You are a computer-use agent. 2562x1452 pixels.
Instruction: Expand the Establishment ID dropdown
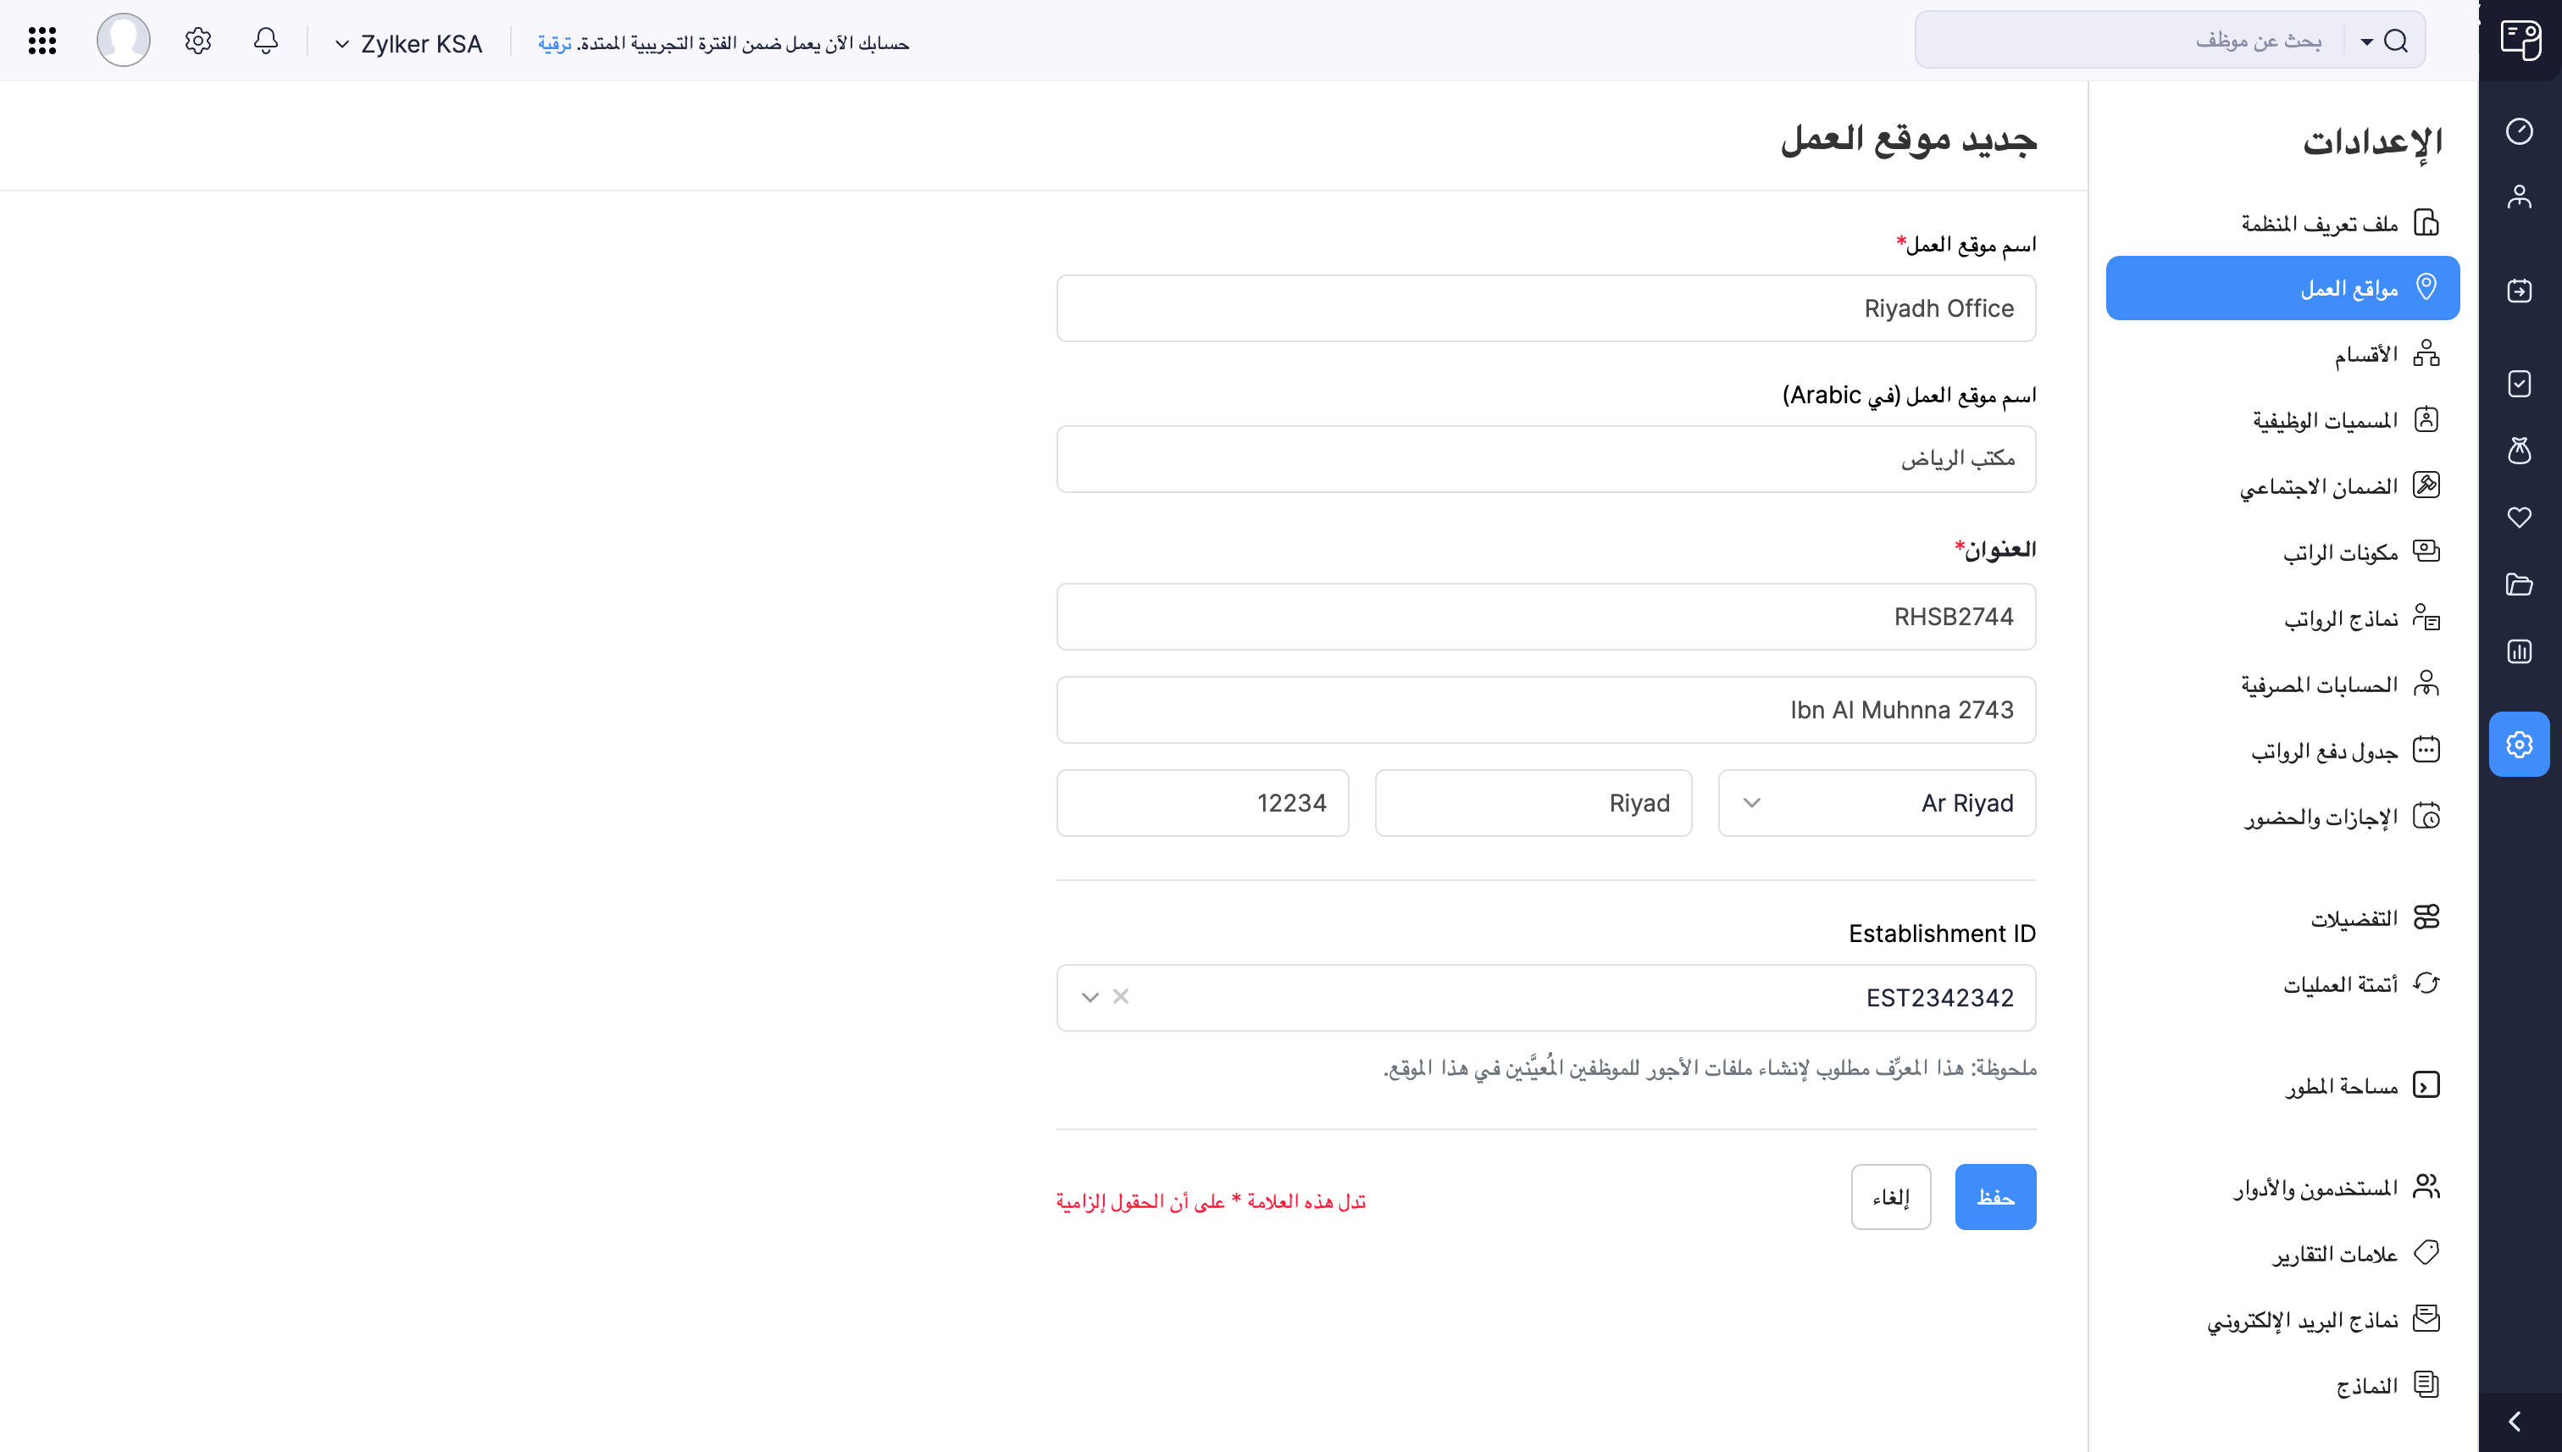1089,996
